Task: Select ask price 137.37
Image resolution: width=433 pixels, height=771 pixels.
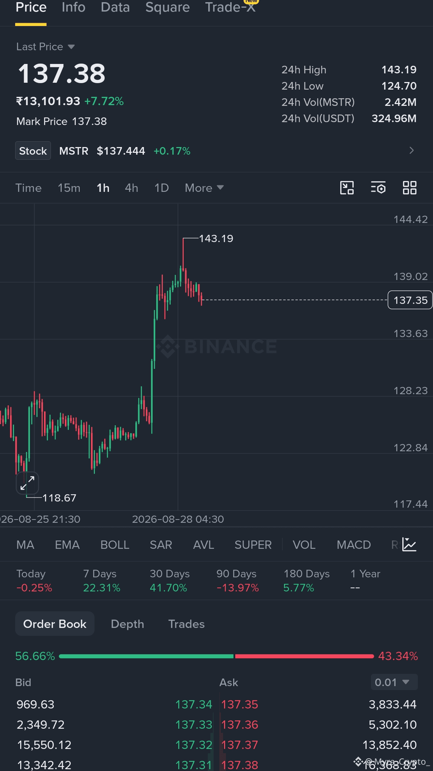Action: (x=240, y=745)
